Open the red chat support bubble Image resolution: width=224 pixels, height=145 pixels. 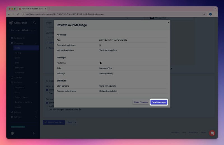tap(212, 133)
